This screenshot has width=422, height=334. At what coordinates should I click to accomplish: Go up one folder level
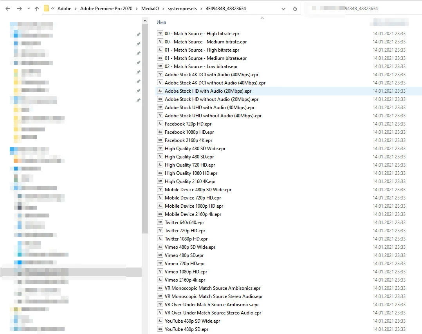tap(37, 9)
